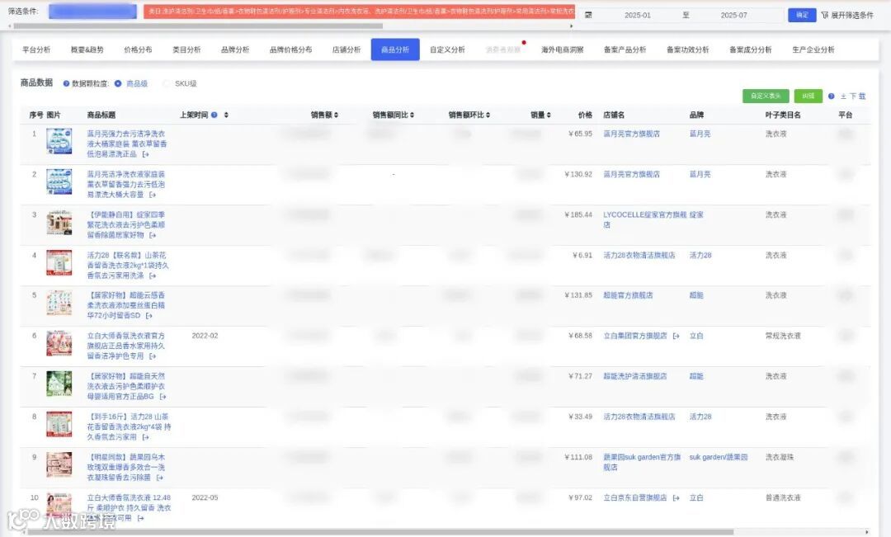Switch to 备案功效分析 tab
The width and height of the screenshot is (891, 537).
(687, 50)
